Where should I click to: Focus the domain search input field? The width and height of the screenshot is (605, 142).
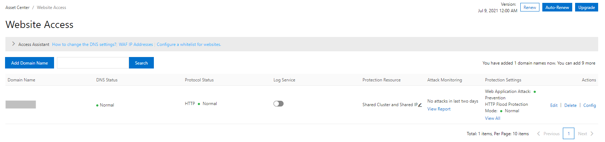point(93,63)
